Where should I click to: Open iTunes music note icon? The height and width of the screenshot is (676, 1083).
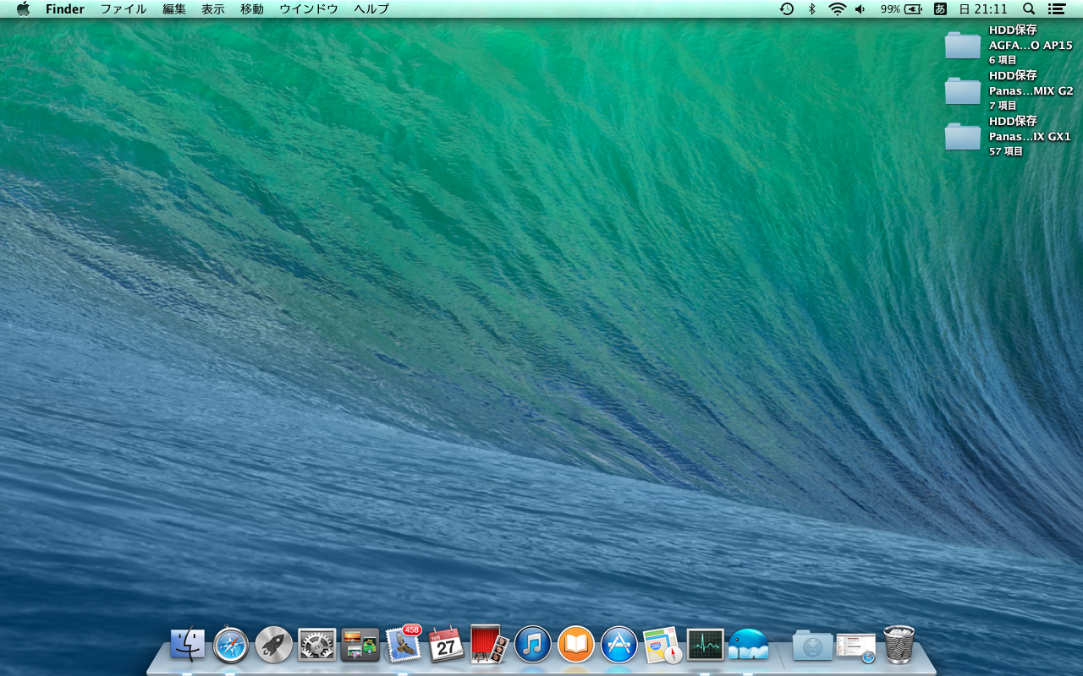pos(533,645)
